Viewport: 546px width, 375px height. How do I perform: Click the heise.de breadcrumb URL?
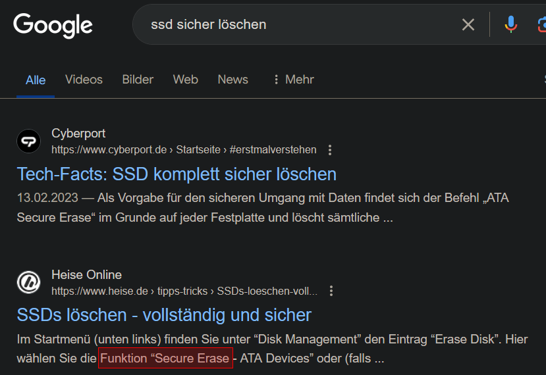(x=184, y=291)
